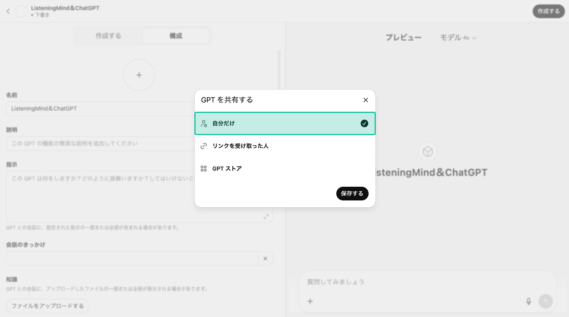Select the リンクを受け取った人 sharing option
569x317 pixels.
(x=285, y=146)
